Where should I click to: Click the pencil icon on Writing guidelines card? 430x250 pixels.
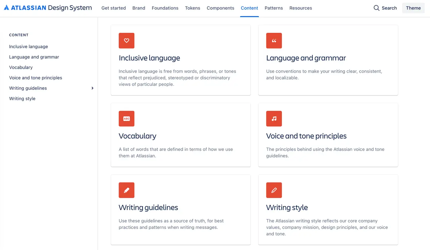[127, 190]
